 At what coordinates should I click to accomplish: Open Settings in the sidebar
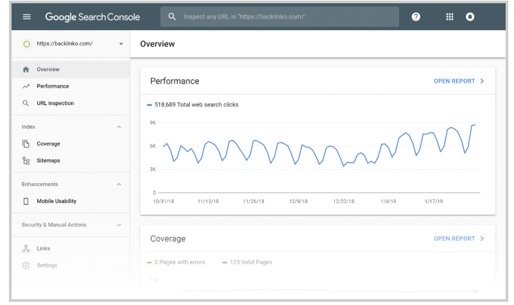pyautogui.click(x=71, y=265)
